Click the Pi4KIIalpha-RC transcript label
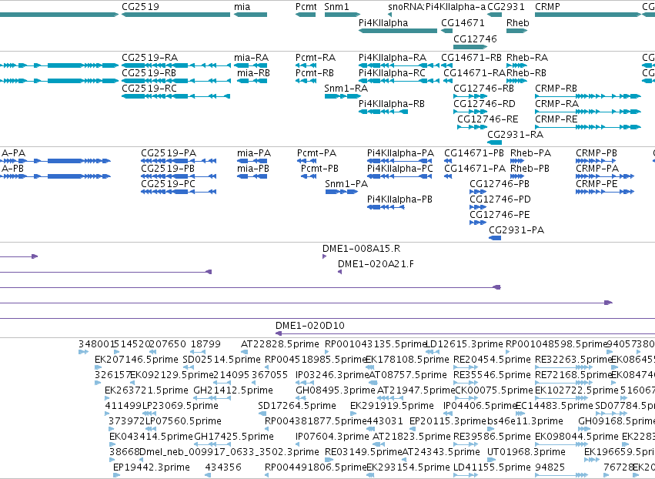This screenshot has height=479, width=655. [392, 73]
